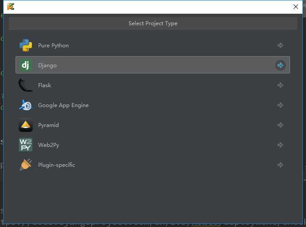Click the Pure Python logo icon
Viewport: 306px width, 227px height.
tap(26, 46)
